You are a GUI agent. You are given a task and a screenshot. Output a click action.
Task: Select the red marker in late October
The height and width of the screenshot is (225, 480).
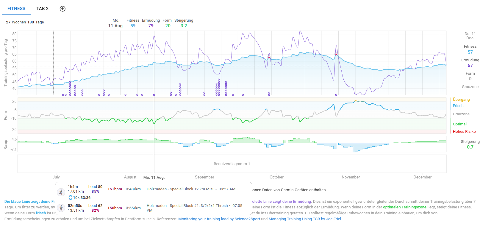point(336,54)
